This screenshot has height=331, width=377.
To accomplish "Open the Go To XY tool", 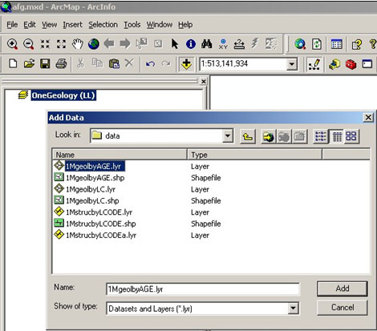I will (x=223, y=44).
